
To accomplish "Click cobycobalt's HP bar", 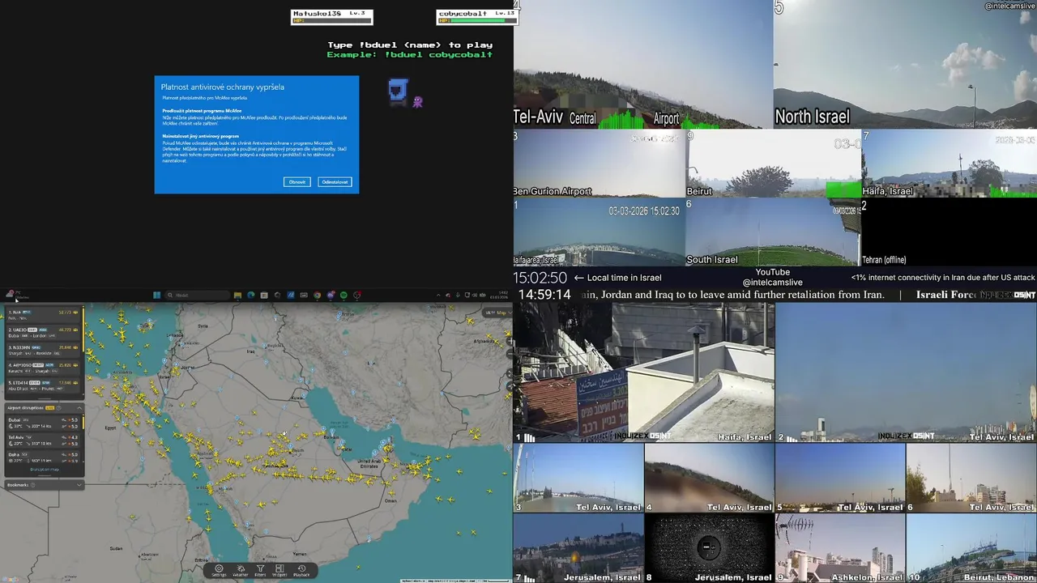I will (476, 21).
